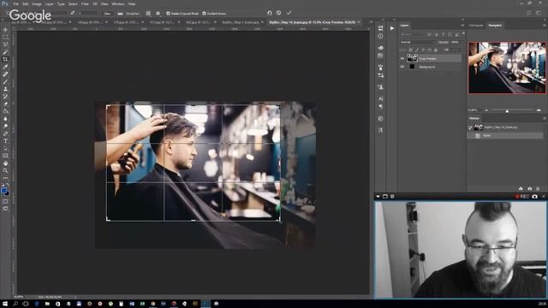Toggle history brush source for first snapshot
This screenshot has width=548, height=308.
click(x=470, y=127)
